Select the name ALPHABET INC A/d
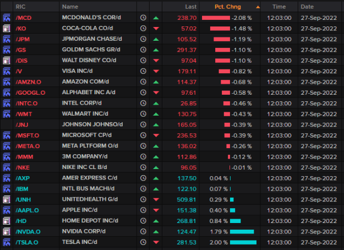This screenshot has width=344, height=250. [89, 93]
